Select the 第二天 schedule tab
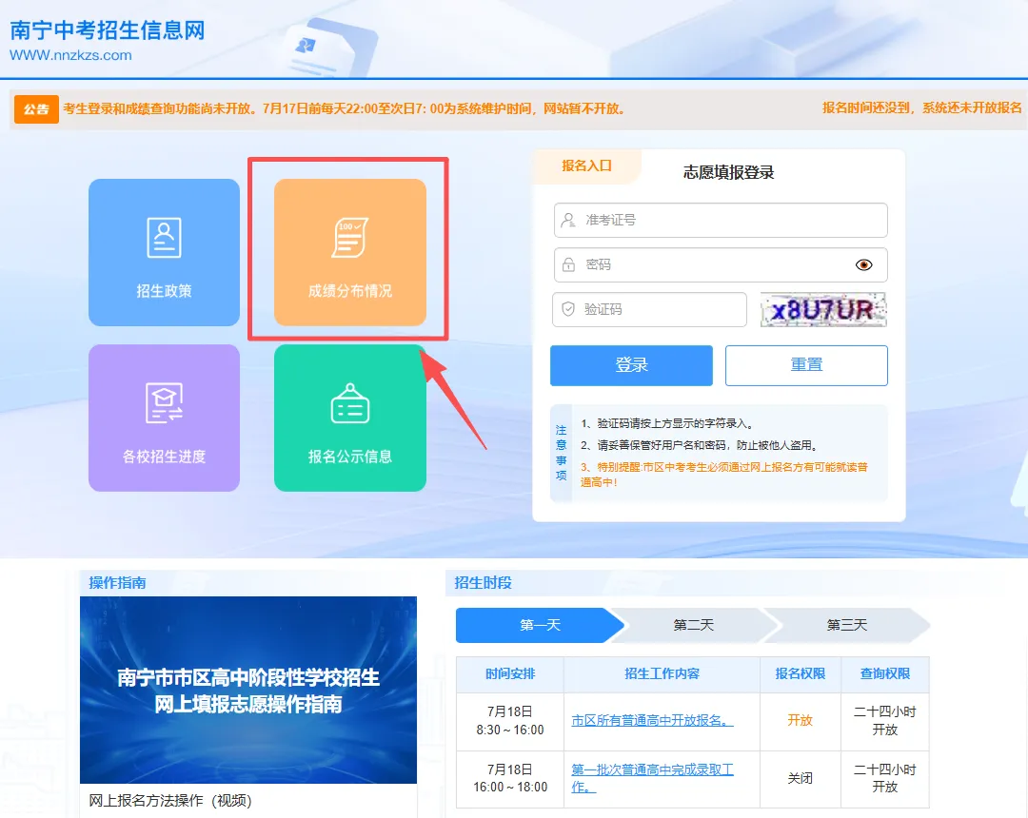The height and width of the screenshot is (818, 1028). (x=694, y=626)
